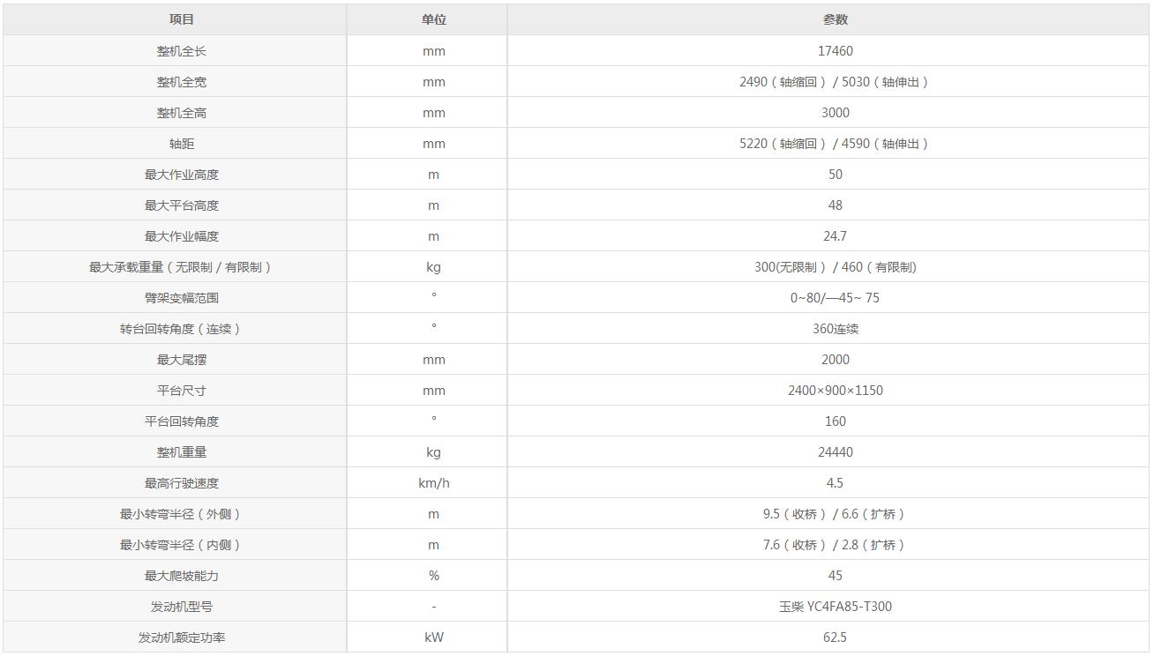The width and height of the screenshot is (1154, 656).
Task: Click the 2400×900×1150 platform size value
Action: pyautogui.click(x=835, y=391)
